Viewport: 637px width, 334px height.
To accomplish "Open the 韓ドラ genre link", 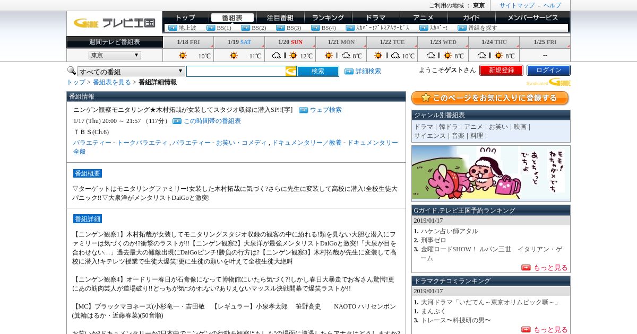I will [448, 127].
